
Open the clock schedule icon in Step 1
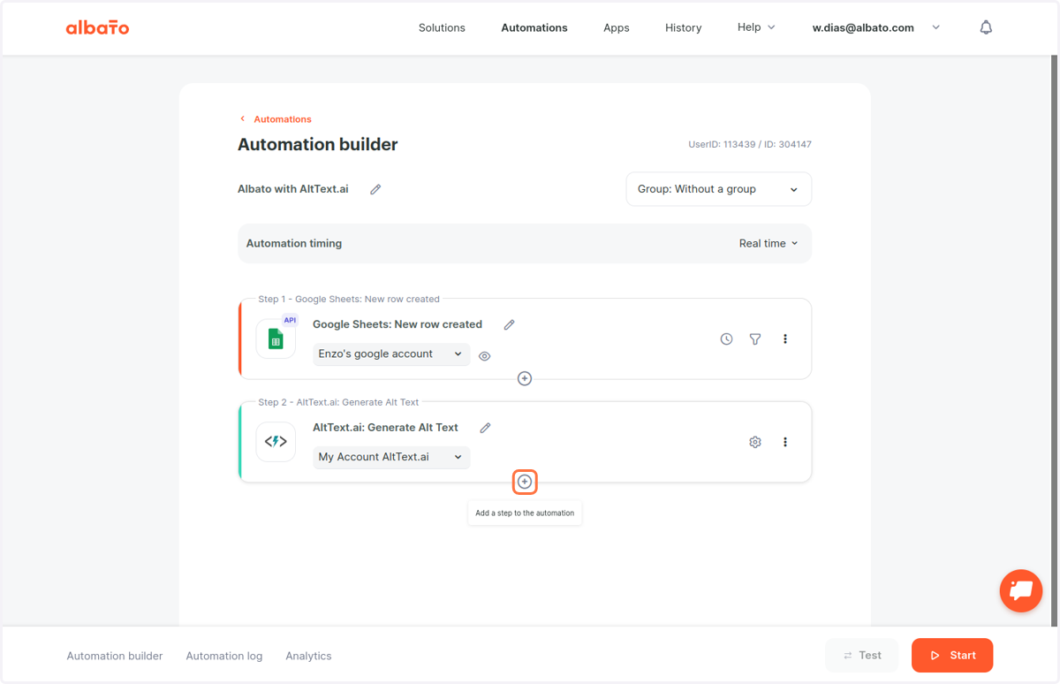(726, 338)
